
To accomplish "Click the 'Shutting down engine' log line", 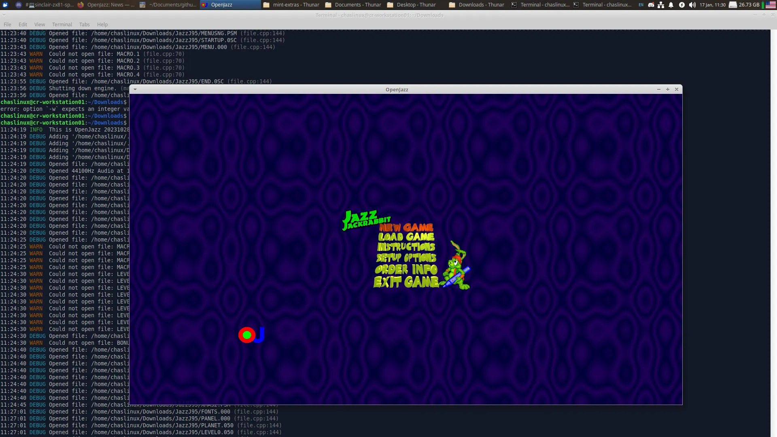I will tap(65, 88).
